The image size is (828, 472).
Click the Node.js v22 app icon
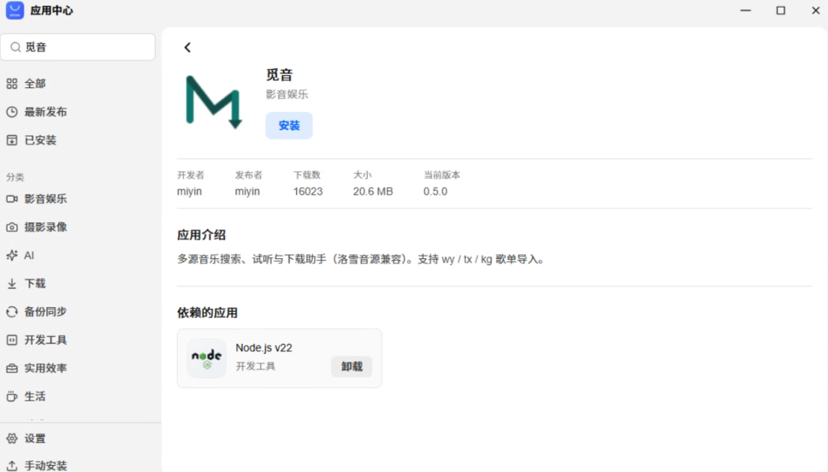point(206,358)
